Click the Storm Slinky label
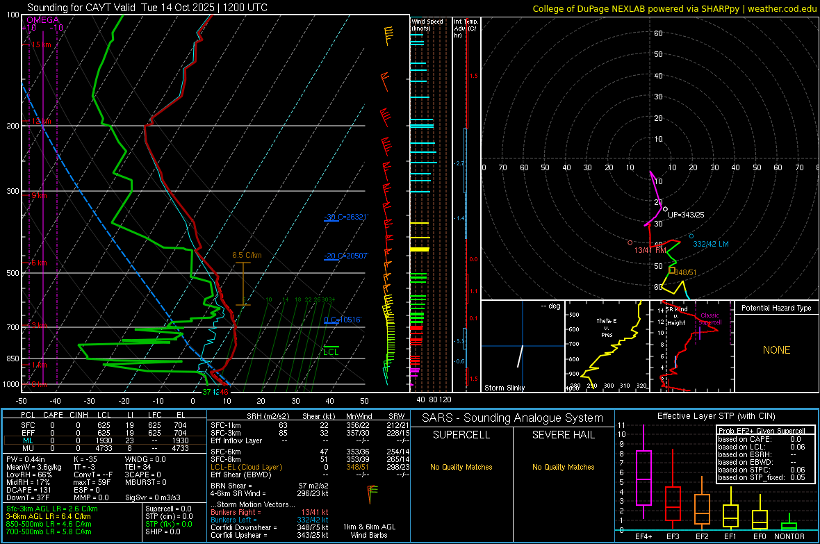Viewport: 820px width, 544px height. [504, 388]
